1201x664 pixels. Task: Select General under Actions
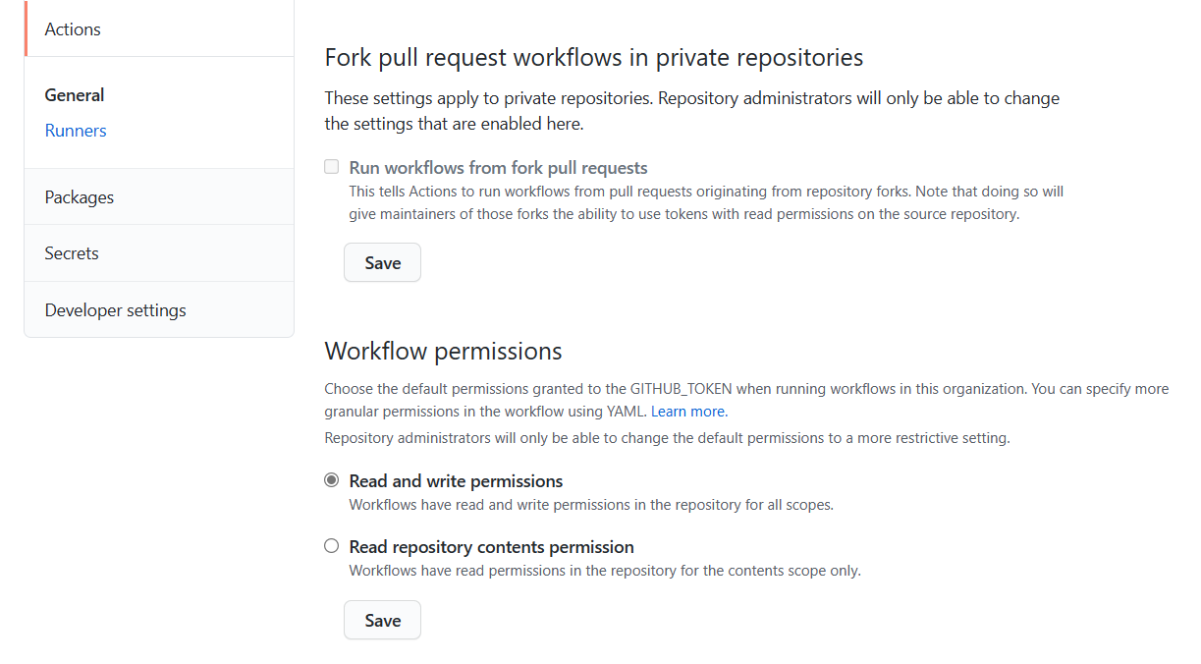[x=74, y=94]
